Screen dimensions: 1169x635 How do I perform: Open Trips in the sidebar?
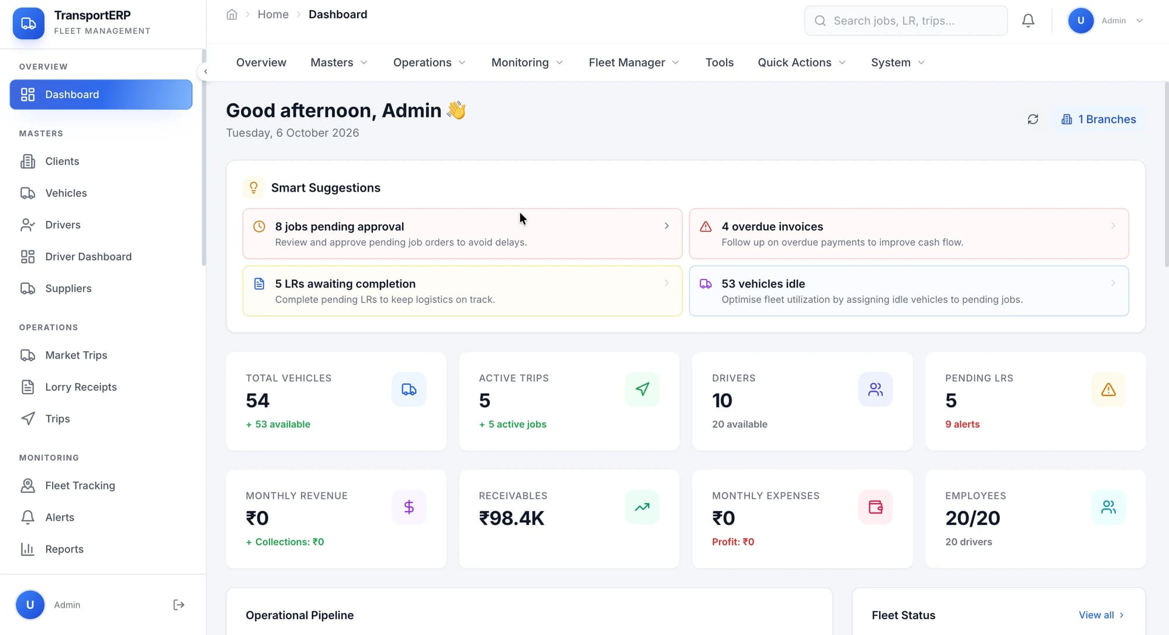click(x=101, y=419)
